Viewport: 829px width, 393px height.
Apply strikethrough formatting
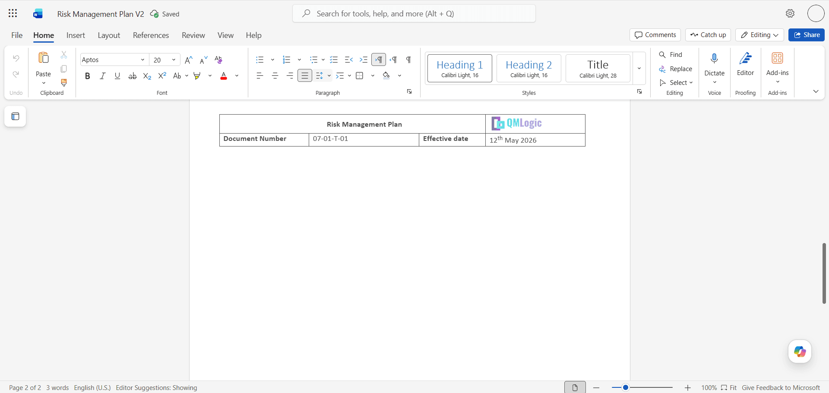click(x=133, y=76)
